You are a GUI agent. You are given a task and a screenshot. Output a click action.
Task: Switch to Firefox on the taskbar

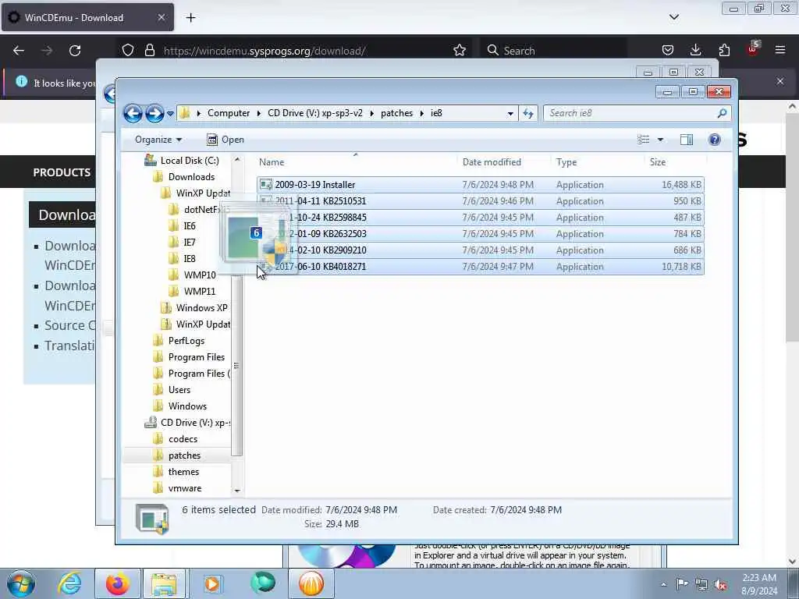117,583
